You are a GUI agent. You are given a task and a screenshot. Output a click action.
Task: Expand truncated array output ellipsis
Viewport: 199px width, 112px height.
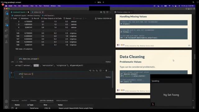tap(12, 65)
